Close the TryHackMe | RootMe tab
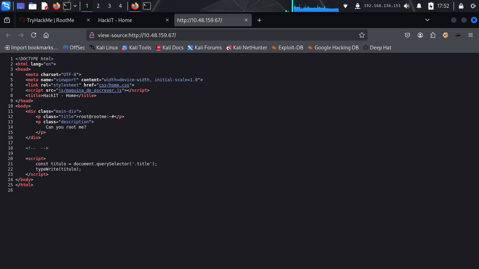This screenshot has height=269, width=479. tap(88, 20)
